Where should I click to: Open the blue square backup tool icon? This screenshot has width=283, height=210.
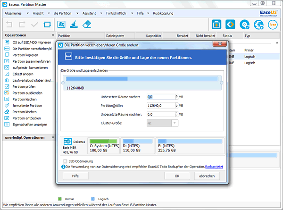(x=230, y=25)
